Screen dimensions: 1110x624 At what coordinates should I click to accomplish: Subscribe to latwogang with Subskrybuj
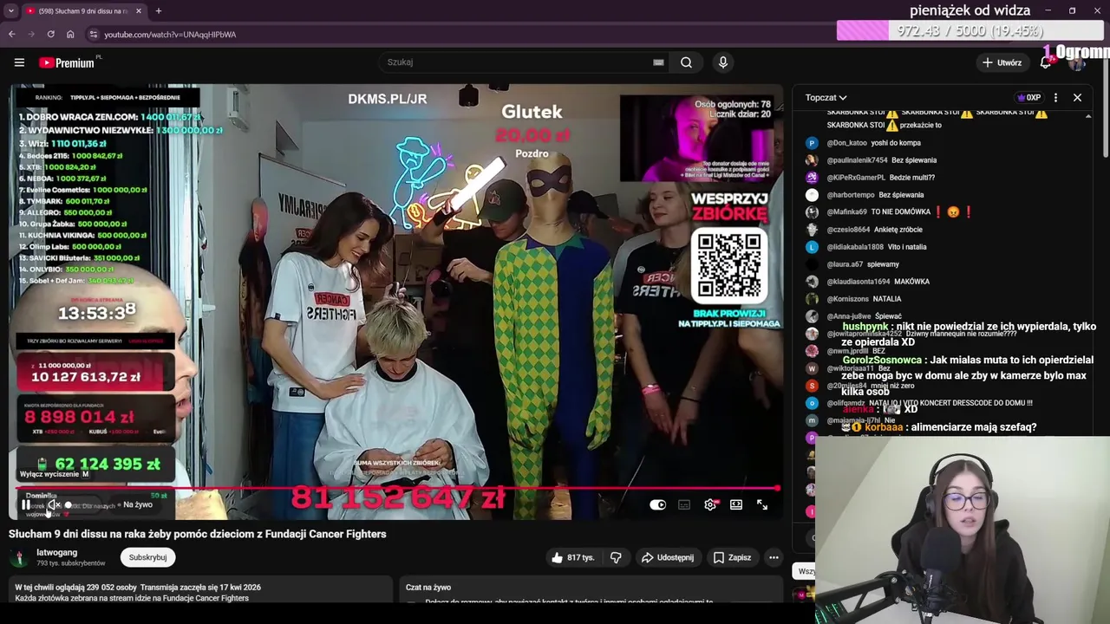pyautogui.click(x=148, y=557)
